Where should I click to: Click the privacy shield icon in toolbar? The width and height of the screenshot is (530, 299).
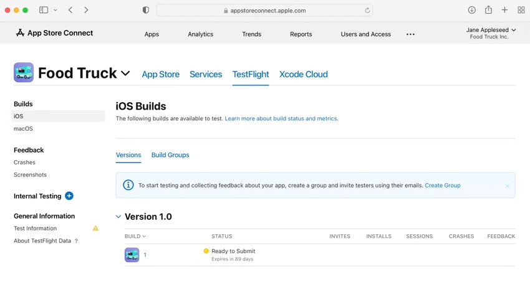[146, 10]
